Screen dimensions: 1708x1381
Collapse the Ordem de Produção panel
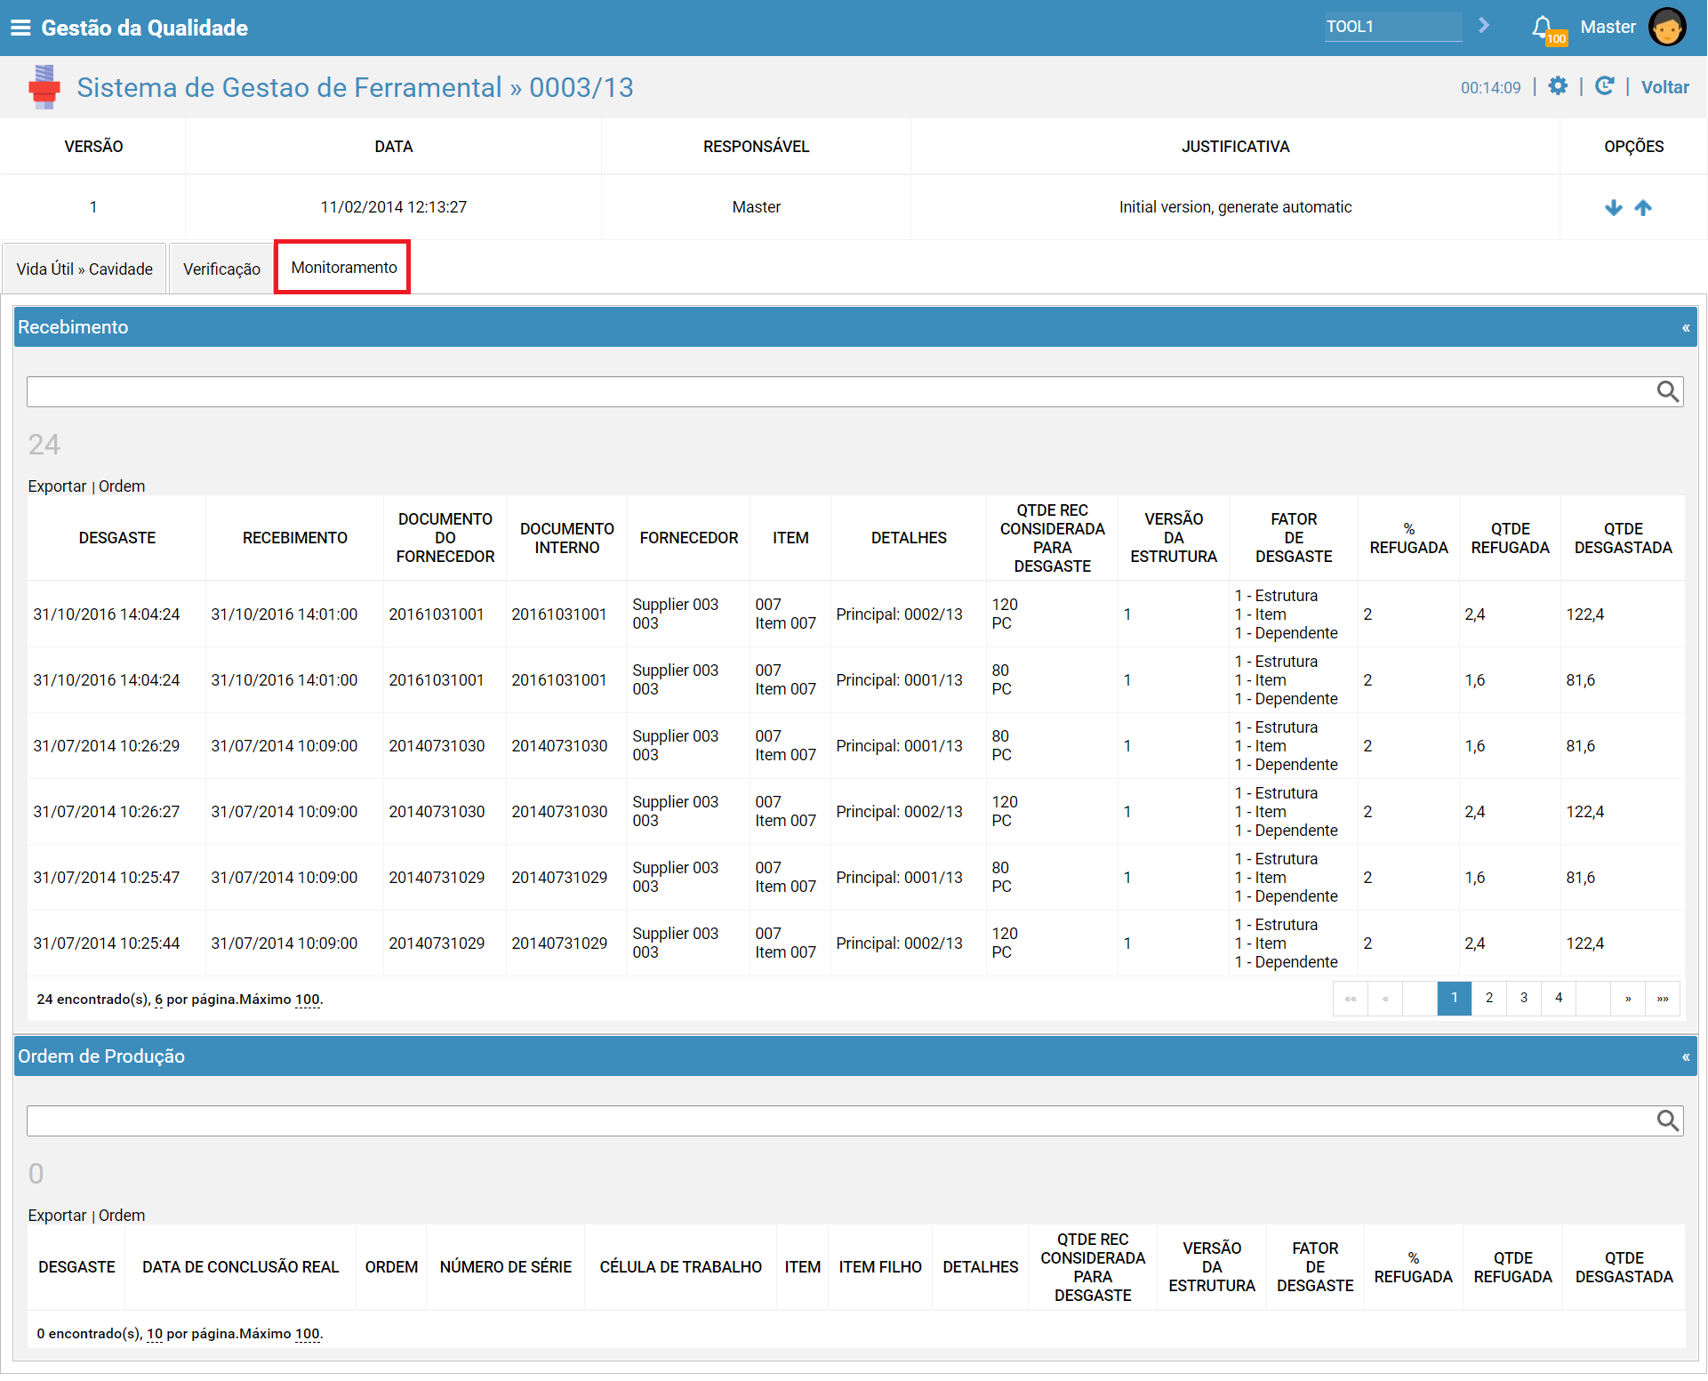[x=1686, y=1057]
